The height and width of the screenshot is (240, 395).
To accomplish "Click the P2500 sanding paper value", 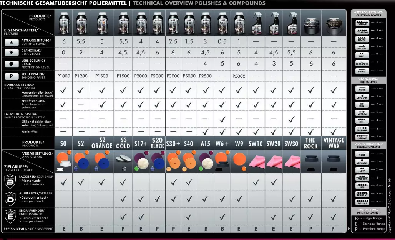I will click(205, 76).
